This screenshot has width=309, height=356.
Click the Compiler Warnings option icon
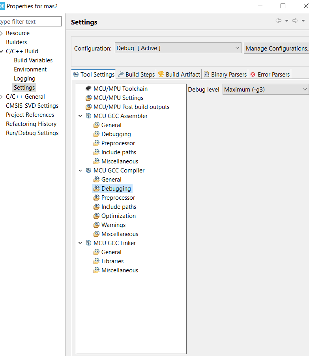pos(97,225)
